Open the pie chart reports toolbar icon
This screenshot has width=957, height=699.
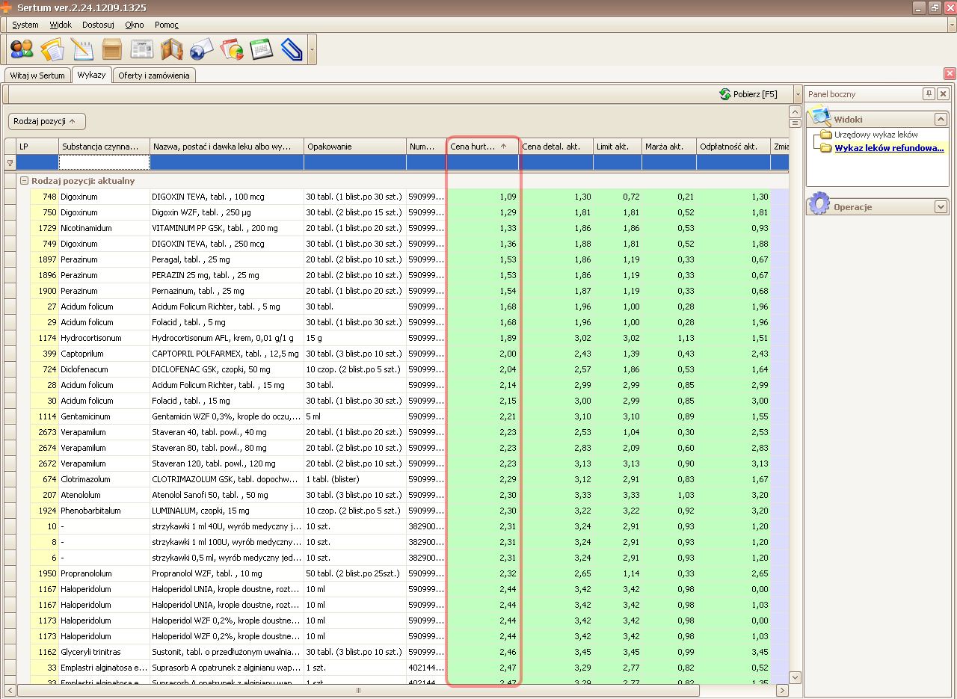(x=232, y=49)
